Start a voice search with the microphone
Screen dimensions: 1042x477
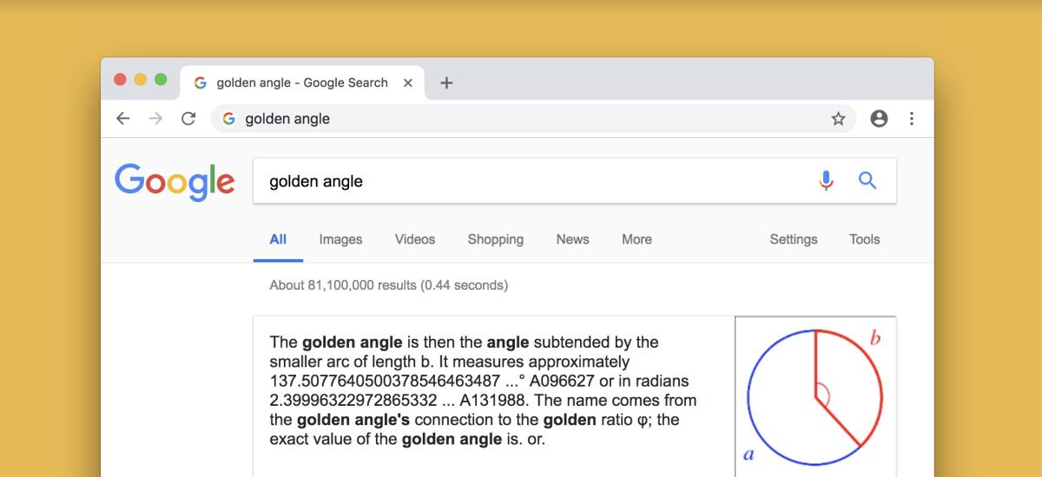tap(826, 180)
